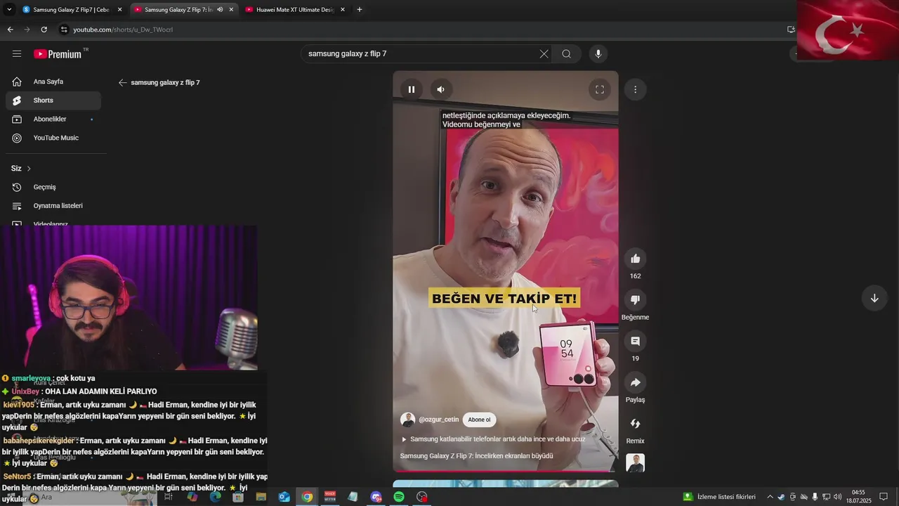This screenshot has width=899, height=506.
Task: Like the Short with thumbs-up icon
Action: (x=636, y=259)
